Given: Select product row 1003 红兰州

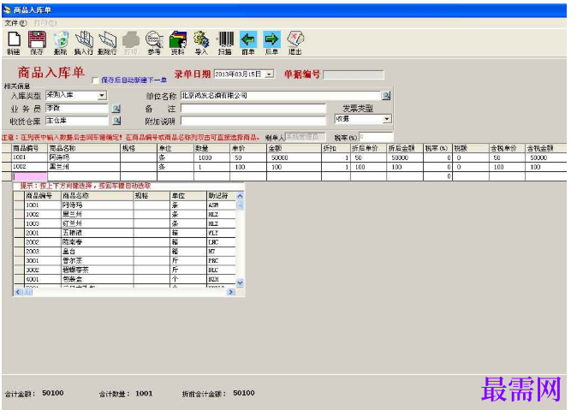Looking at the screenshot, I should point(125,223).
